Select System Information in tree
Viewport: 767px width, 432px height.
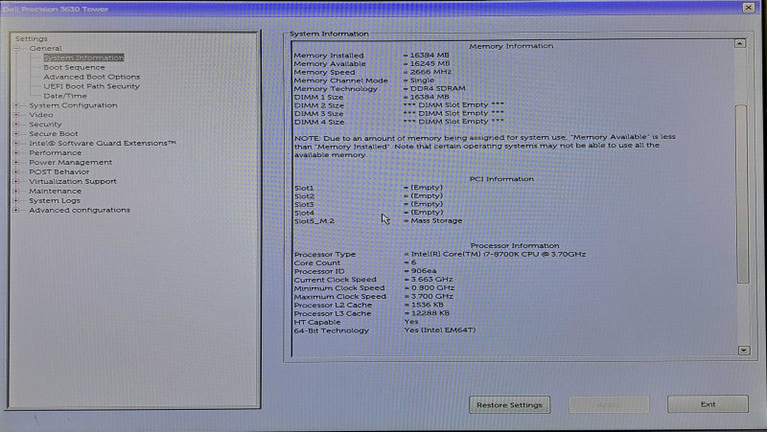pos(83,57)
